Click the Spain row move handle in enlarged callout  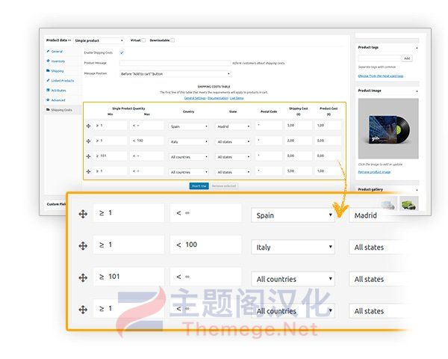point(83,214)
